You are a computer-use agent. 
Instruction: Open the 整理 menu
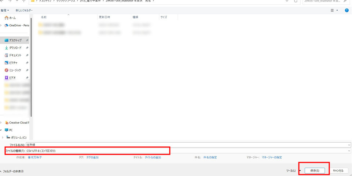(5, 10)
